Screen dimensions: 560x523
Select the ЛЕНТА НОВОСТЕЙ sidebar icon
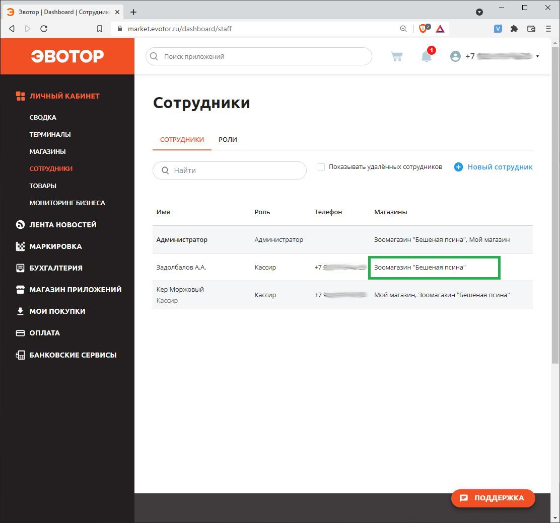(x=20, y=224)
